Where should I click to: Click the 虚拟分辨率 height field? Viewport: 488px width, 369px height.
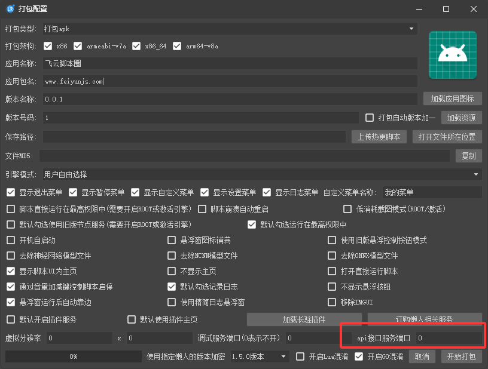(x=159, y=338)
